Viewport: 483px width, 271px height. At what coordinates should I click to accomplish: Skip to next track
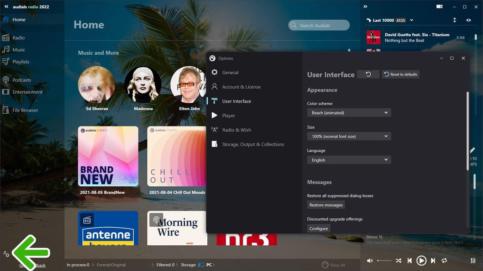pos(433,261)
